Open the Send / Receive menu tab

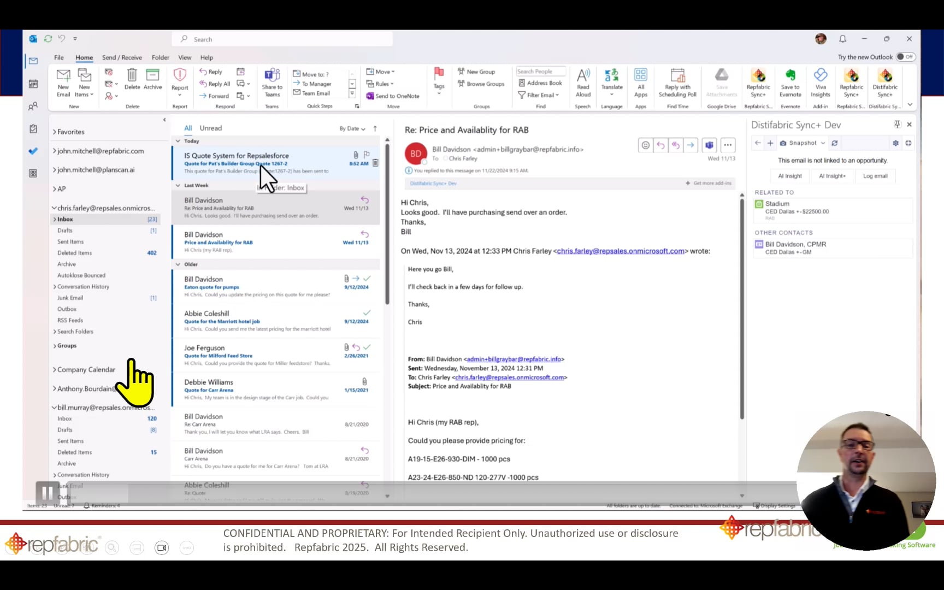click(x=122, y=57)
